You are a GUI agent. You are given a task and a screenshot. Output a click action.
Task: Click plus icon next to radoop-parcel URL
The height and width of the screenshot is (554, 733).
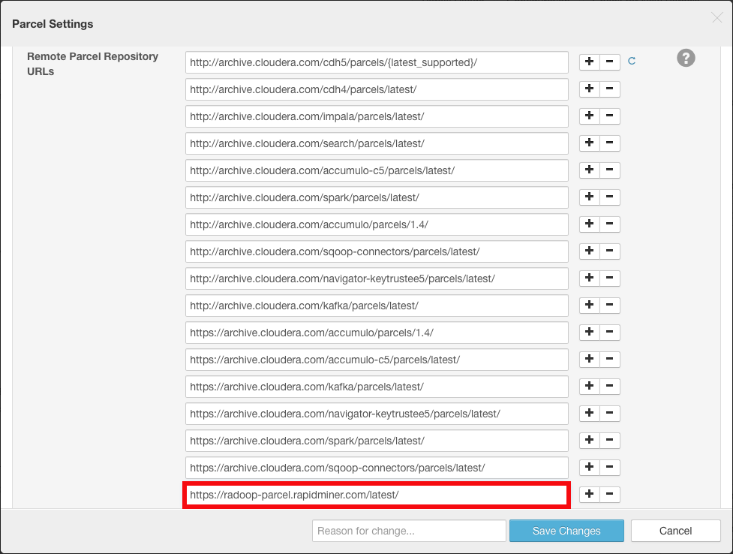point(590,494)
